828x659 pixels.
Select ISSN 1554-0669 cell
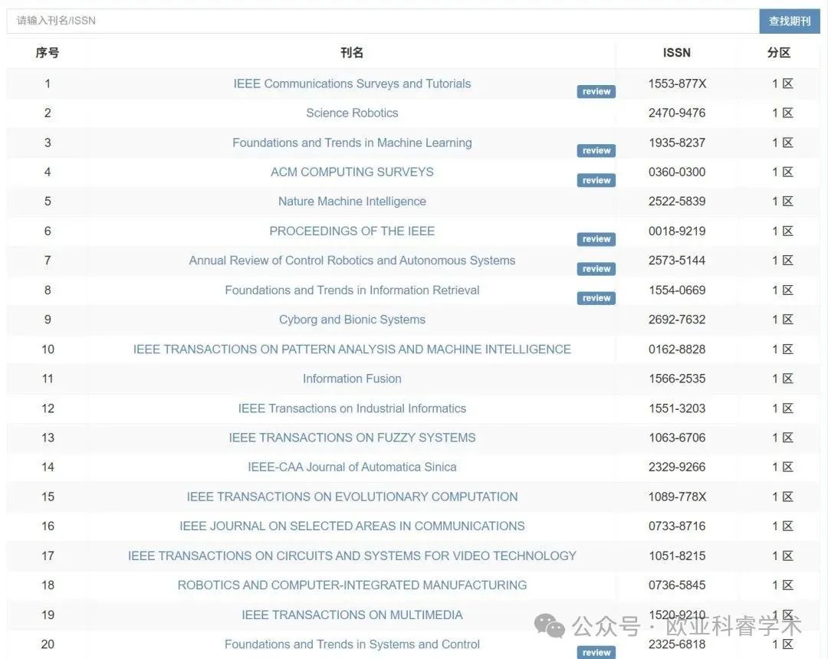677,290
